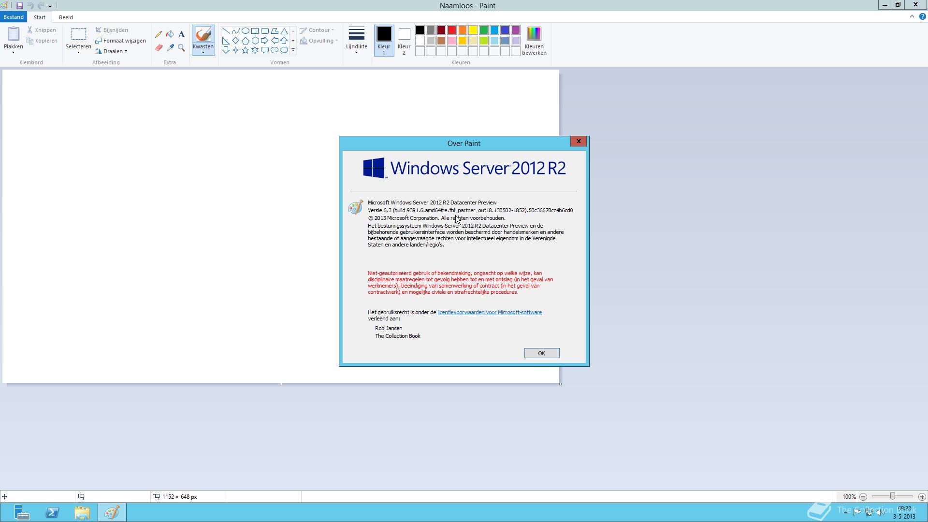
Task: Open the Lijndikte line thickness dropdown
Action: pyautogui.click(x=357, y=41)
